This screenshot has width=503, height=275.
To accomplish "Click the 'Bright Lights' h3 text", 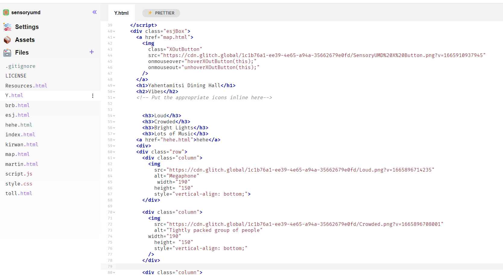I will pos(174,128).
